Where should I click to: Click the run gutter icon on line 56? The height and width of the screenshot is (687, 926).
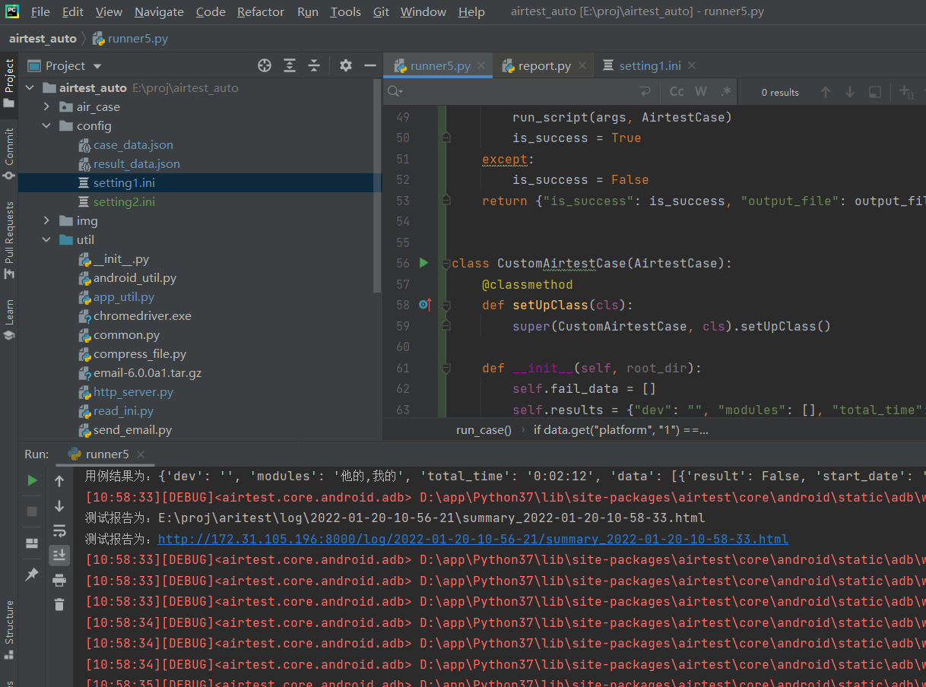coord(424,263)
